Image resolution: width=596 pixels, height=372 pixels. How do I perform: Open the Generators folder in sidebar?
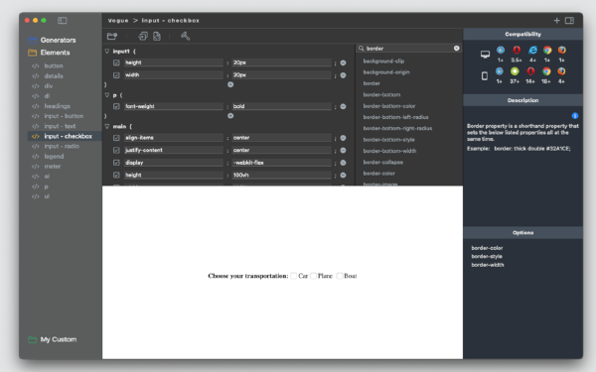pyautogui.click(x=52, y=41)
